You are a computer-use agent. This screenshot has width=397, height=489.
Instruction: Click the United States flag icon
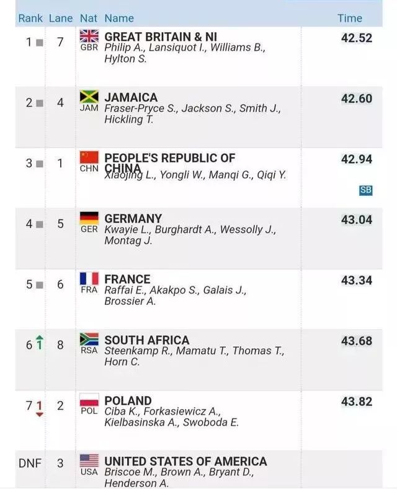[89, 460]
